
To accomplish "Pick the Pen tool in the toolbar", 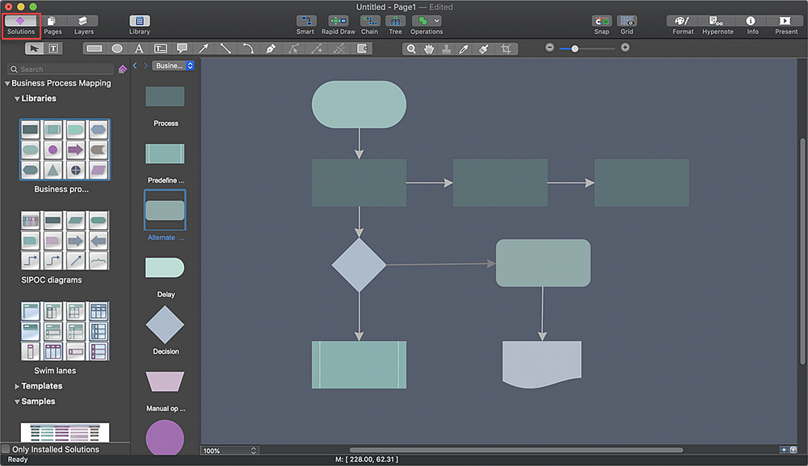I will (271, 48).
